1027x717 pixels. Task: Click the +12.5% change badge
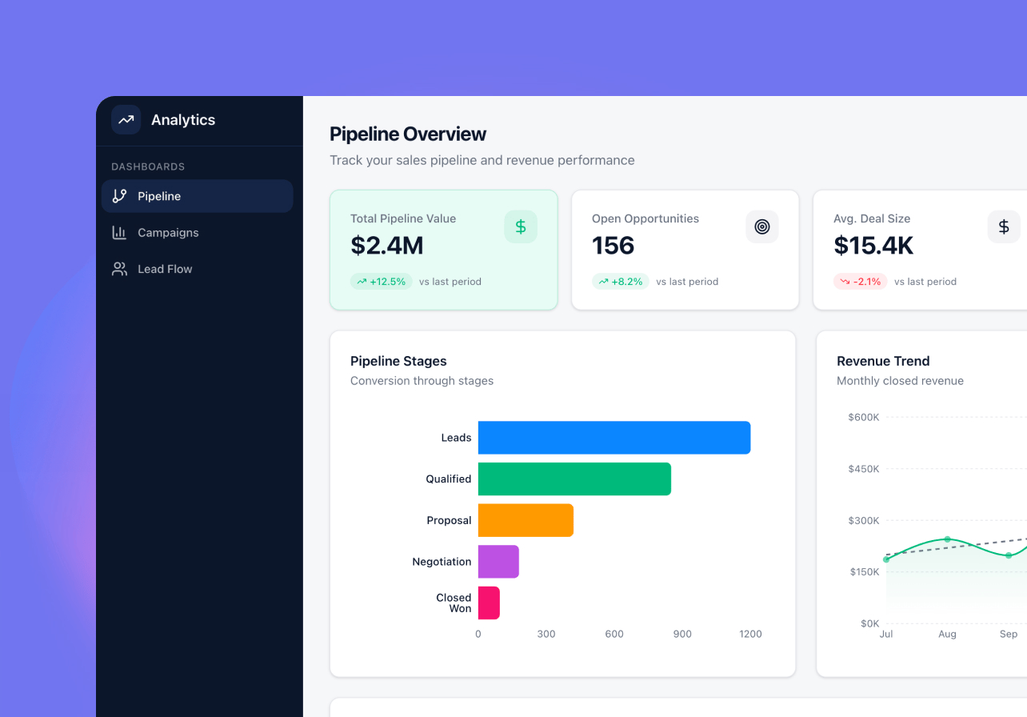point(382,282)
